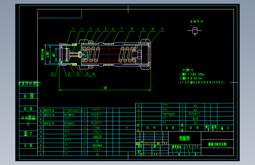Select the "60Si2MnA" material cell
255x165 pixels.
coord(97,145)
